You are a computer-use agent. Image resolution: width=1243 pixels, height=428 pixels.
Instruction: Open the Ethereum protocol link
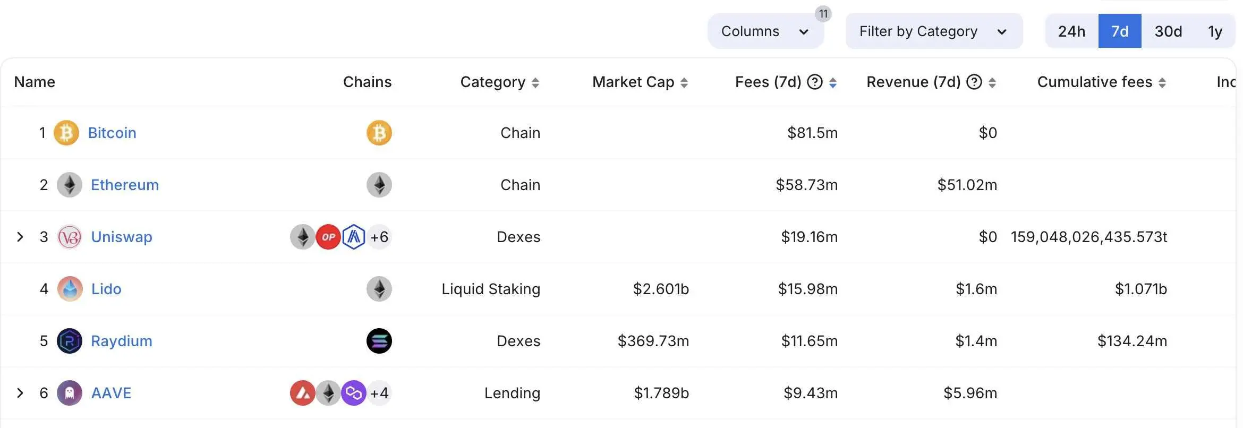pyautogui.click(x=125, y=185)
